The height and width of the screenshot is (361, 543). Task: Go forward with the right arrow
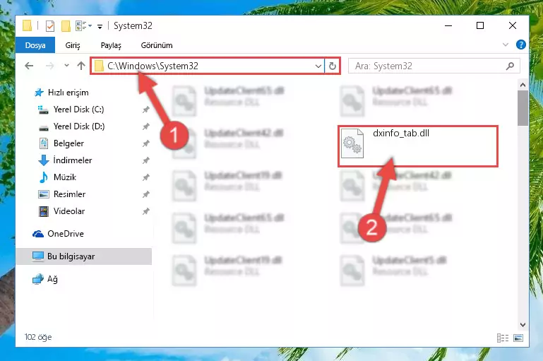coord(50,66)
